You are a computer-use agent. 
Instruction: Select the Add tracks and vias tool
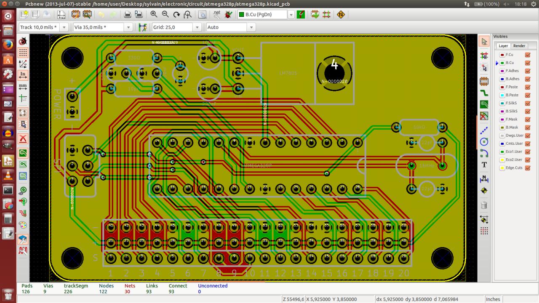484,93
